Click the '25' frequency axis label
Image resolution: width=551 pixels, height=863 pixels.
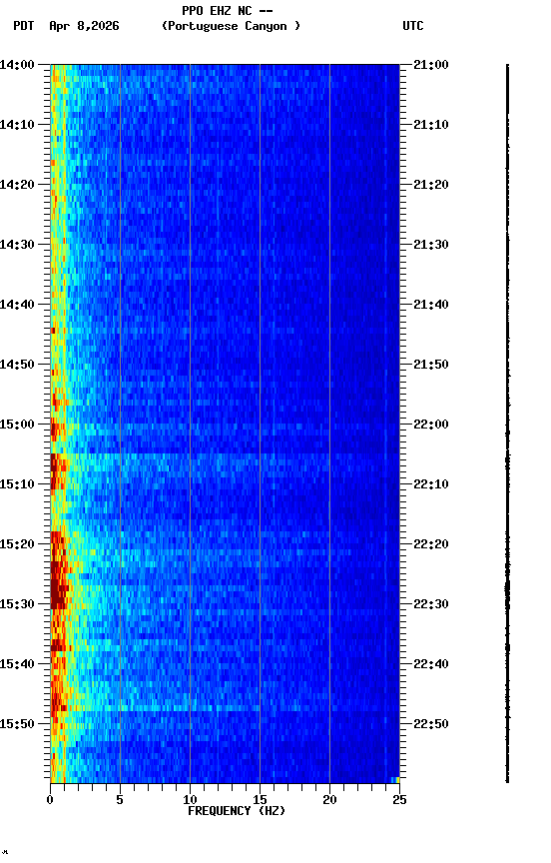(400, 800)
